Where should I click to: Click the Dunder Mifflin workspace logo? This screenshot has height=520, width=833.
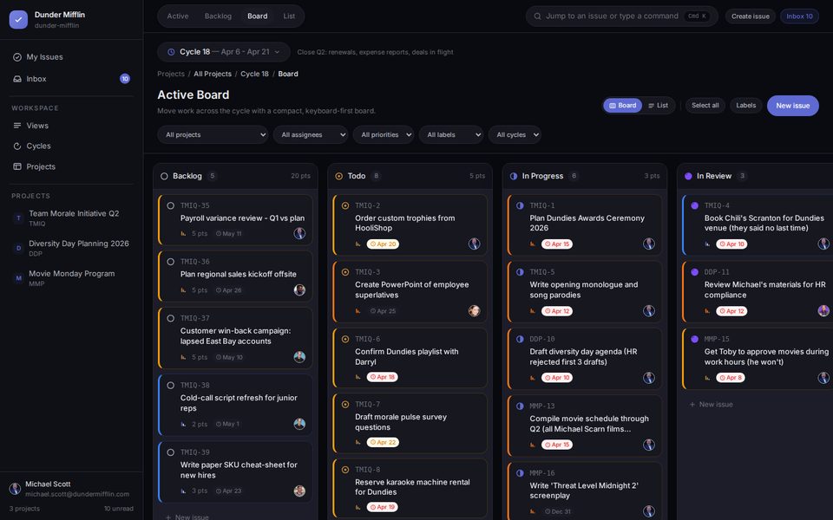coord(18,20)
